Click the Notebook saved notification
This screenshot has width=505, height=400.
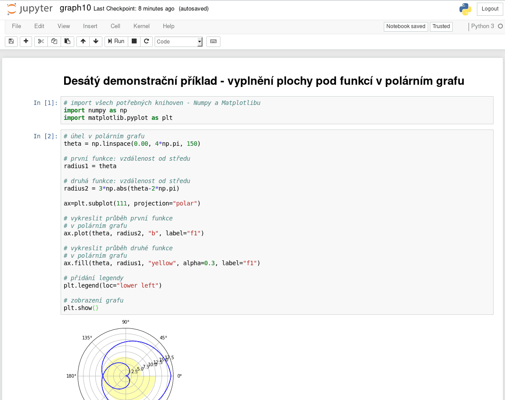406,26
